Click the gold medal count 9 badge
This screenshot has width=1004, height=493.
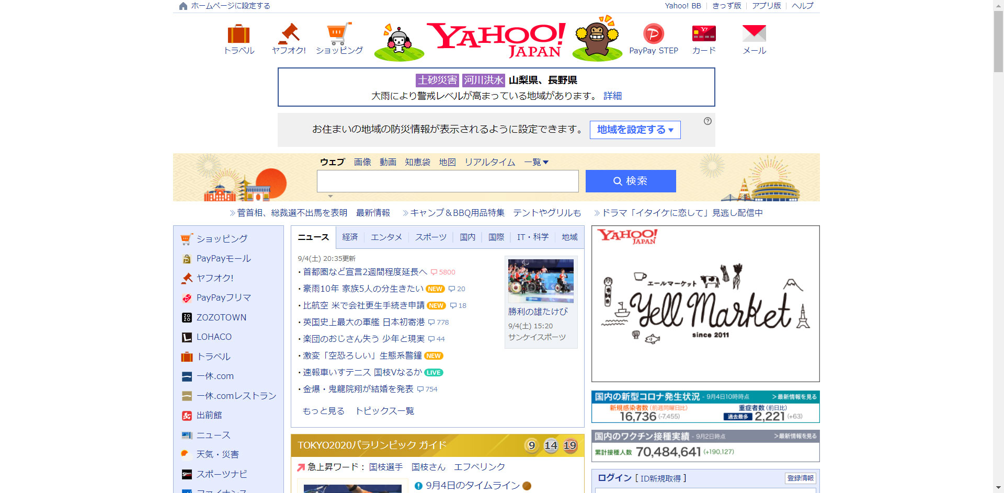click(532, 445)
